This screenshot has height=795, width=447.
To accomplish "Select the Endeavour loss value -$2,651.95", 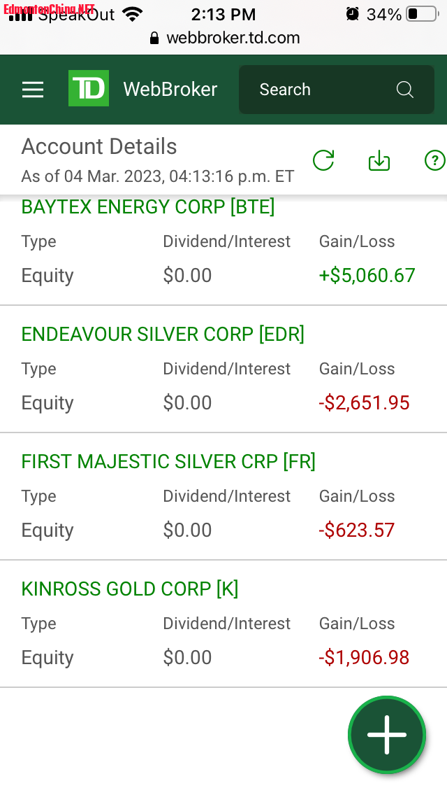I will (364, 403).
